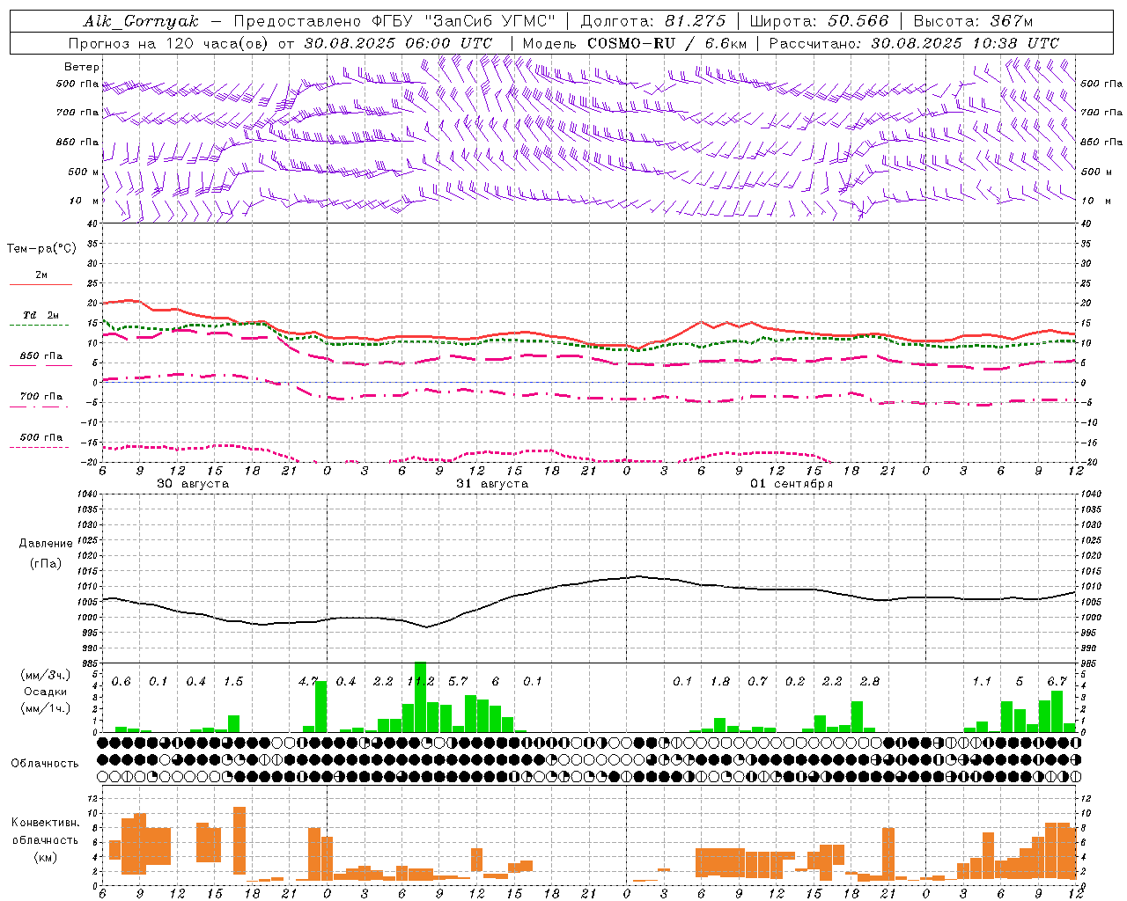
Task: Click the (мм/3ч.) precipitation unit label
Action: [45, 675]
